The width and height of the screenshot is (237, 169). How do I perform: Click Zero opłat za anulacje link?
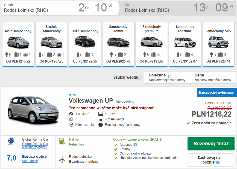[212, 123]
